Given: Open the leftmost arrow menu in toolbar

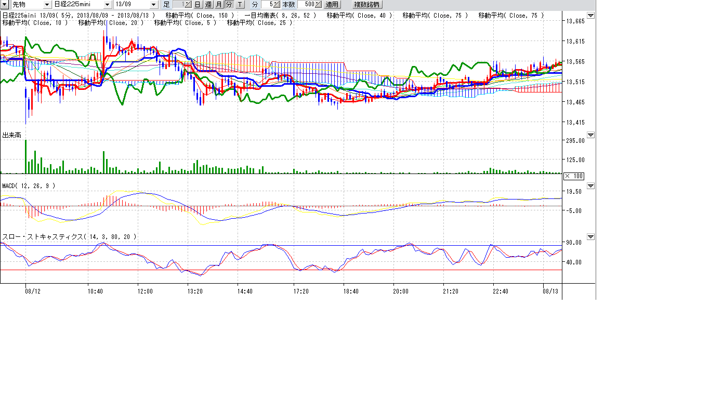Looking at the screenshot, I should 4,4.
